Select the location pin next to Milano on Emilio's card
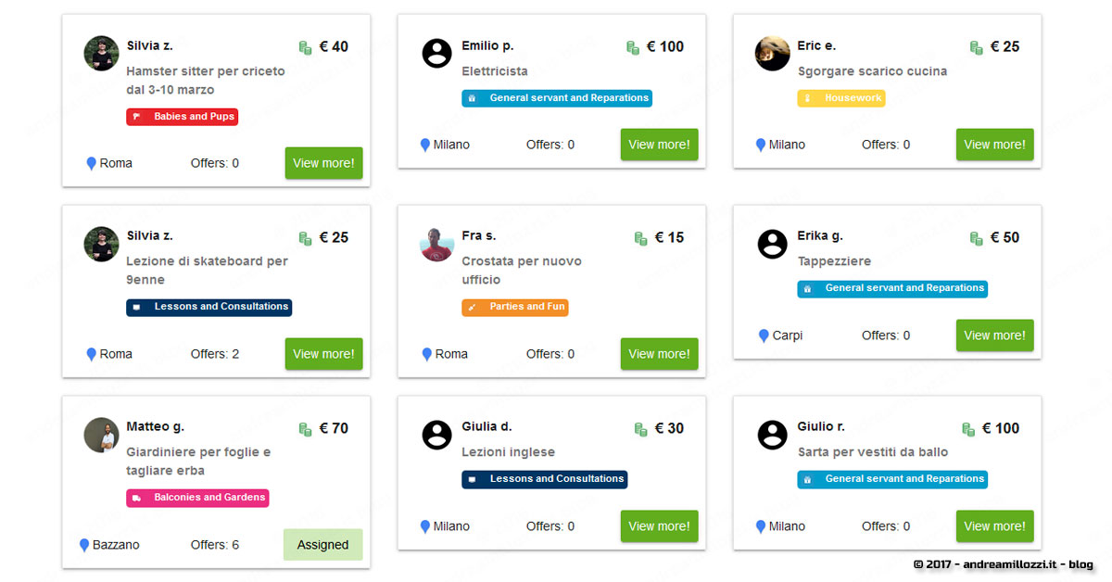Image resolution: width=1112 pixels, height=582 pixels. pyautogui.click(x=425, y=145)
